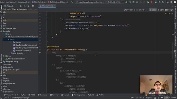Screen dimensions: 177x99
Task: Click the Gradle side tool window button
Action: (x=175, y=26)
